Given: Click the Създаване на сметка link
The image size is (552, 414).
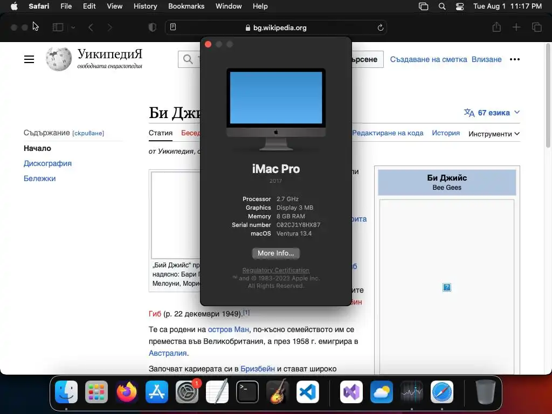Looking at the screenshot, I should point(429,59).
